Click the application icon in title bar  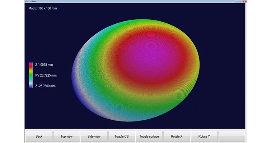tap(26, 1)
